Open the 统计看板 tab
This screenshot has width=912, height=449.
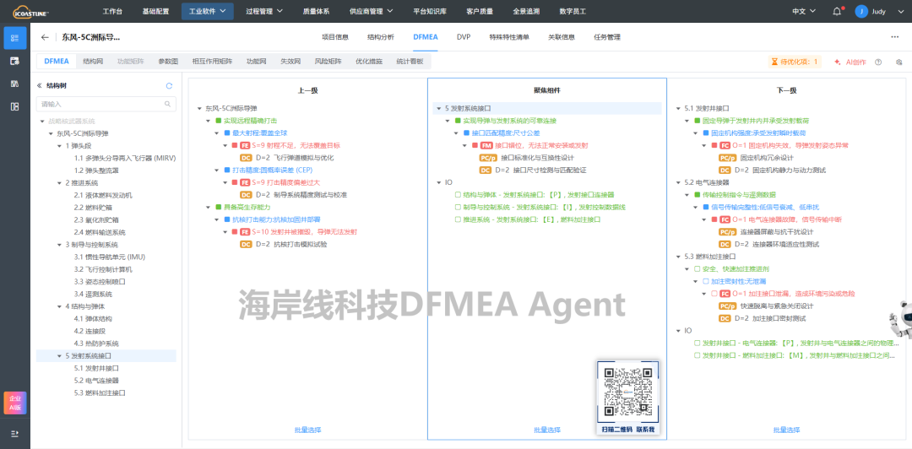(x=410, y=61)
